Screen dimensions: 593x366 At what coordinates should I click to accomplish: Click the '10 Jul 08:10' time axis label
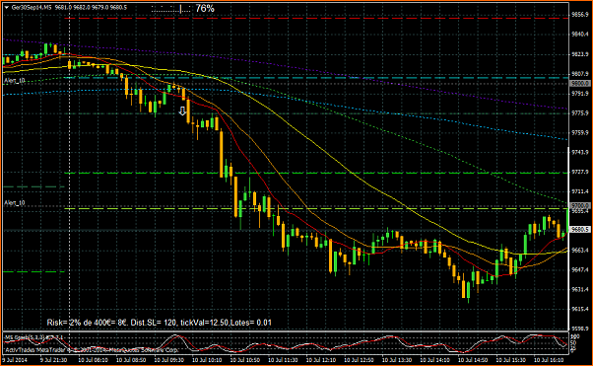coord(93,360)
